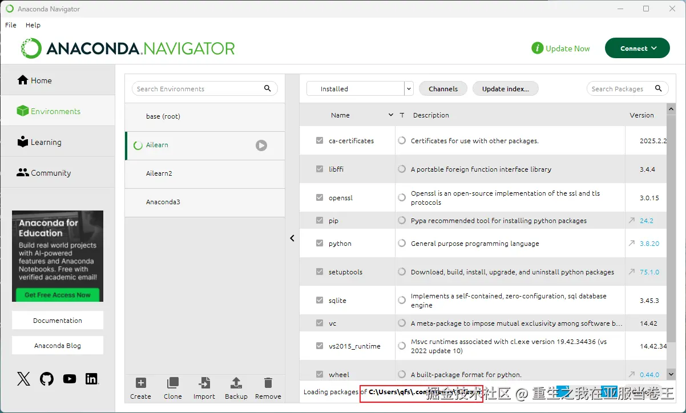Click the Version column header
The width and height of the screenshot is (686, 413).
(641, 115)
